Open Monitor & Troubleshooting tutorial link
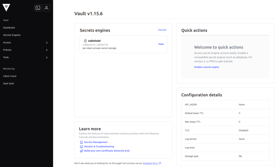This screenshot has height=167, width=280. (99, 146)
